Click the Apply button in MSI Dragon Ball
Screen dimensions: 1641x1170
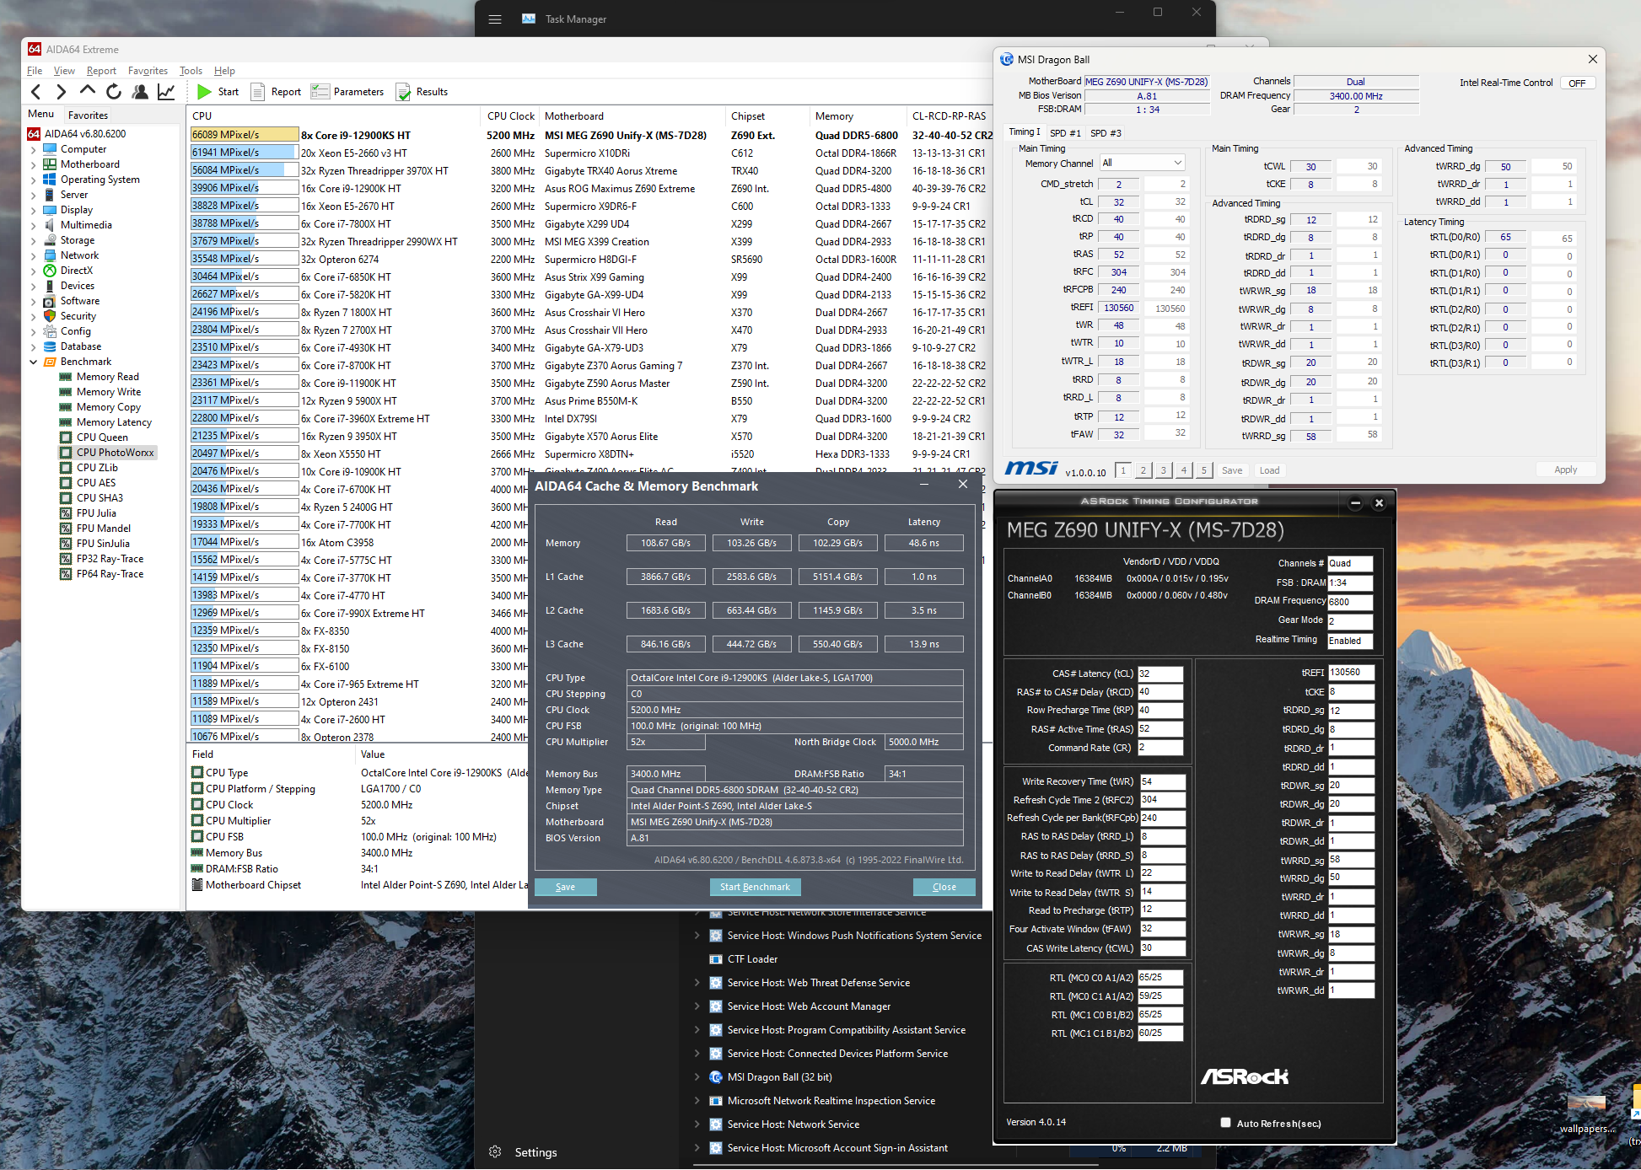[1565, 470]
